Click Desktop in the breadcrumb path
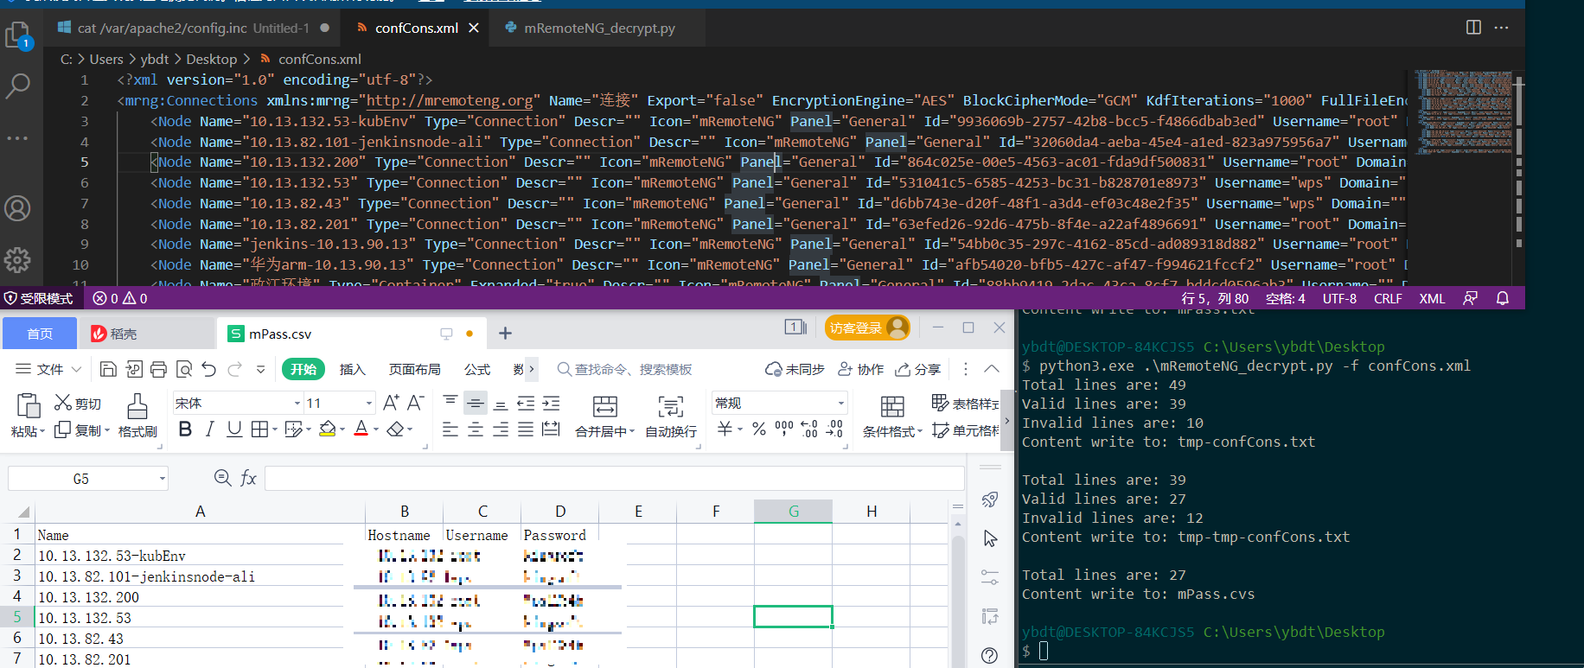The image size is (1584, 668). [x=211, y=59]
